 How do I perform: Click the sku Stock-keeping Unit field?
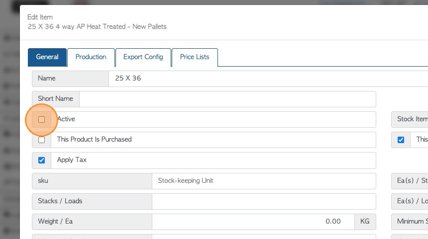coord(264,181)
